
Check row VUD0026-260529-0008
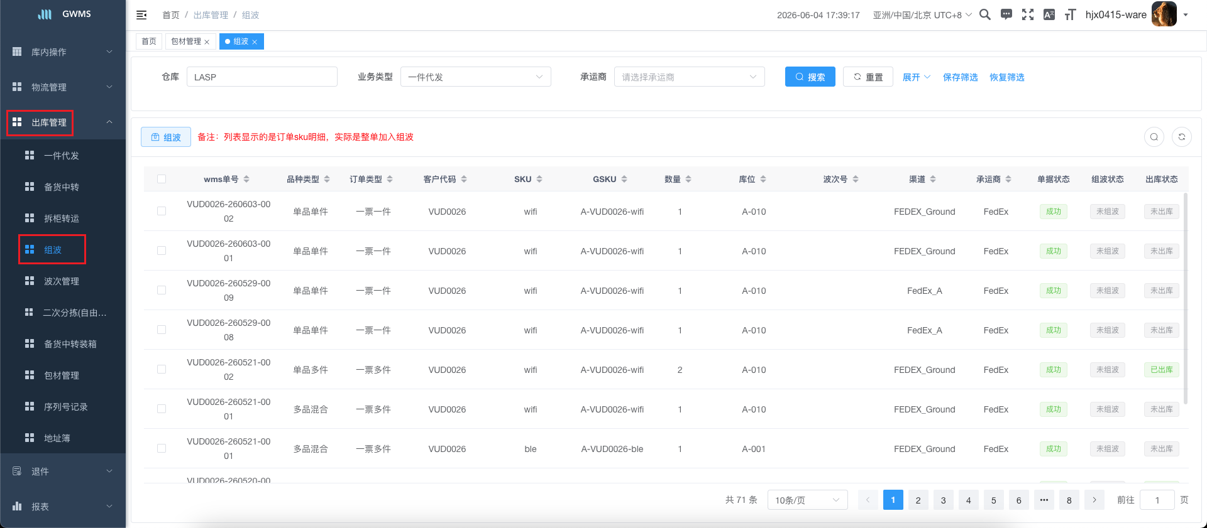click(162, 330)
